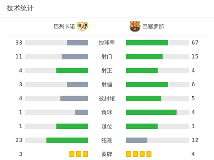Viewport: 214px width, 160px height.
Task: Click the Barcelona team crest
Action: tap(135, 27)
